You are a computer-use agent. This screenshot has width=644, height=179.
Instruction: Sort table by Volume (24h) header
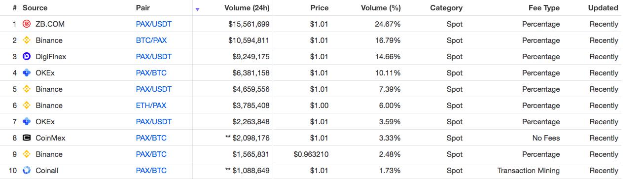tap(247, 8)
